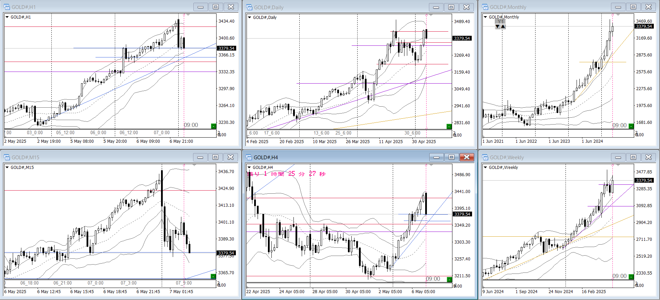Click the pink countdown timer text in H4 chart
Screen dimensions: 660x300
(x=286, y=174)
